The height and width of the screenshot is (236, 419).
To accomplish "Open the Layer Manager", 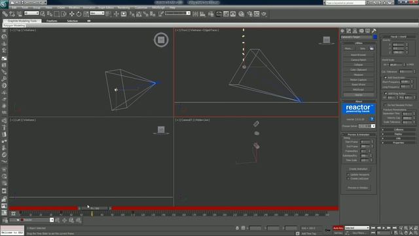I will [x=211, y=14].
